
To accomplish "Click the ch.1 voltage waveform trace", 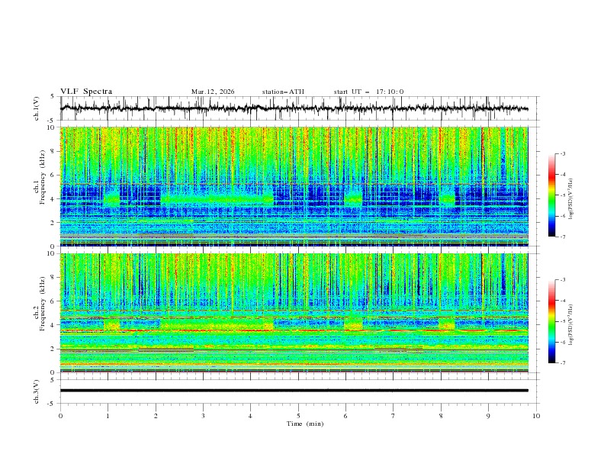I will (x=294, y=108).
